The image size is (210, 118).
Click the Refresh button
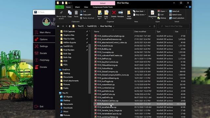pos(155,26)
